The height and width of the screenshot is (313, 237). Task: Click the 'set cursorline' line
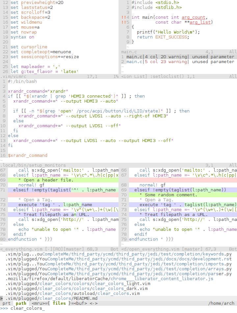coord(29,47)
